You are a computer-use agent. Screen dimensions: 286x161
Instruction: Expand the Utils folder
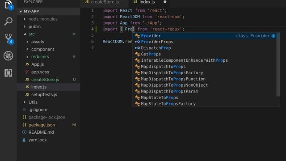tap(25, 102)
